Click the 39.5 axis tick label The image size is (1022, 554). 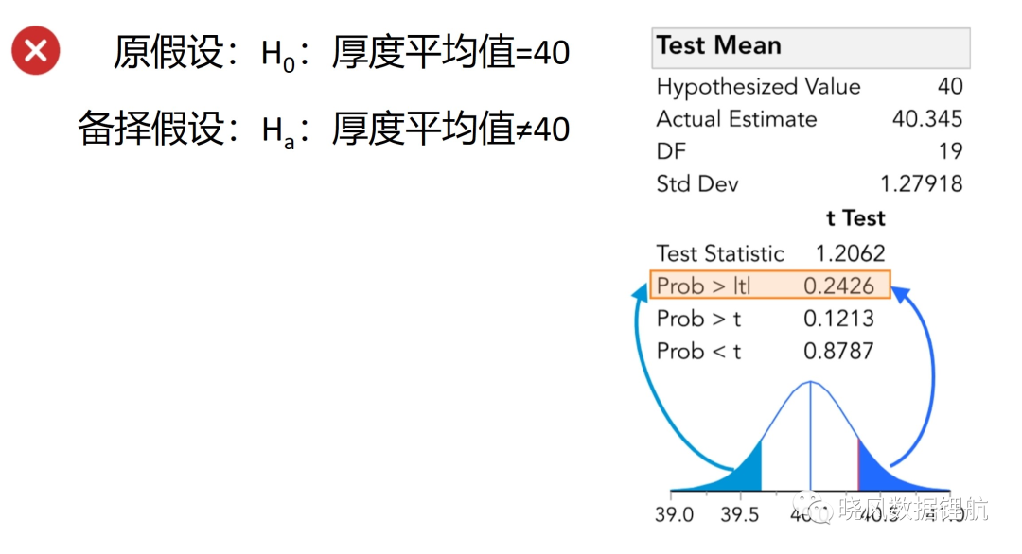[x=740, y=515]
